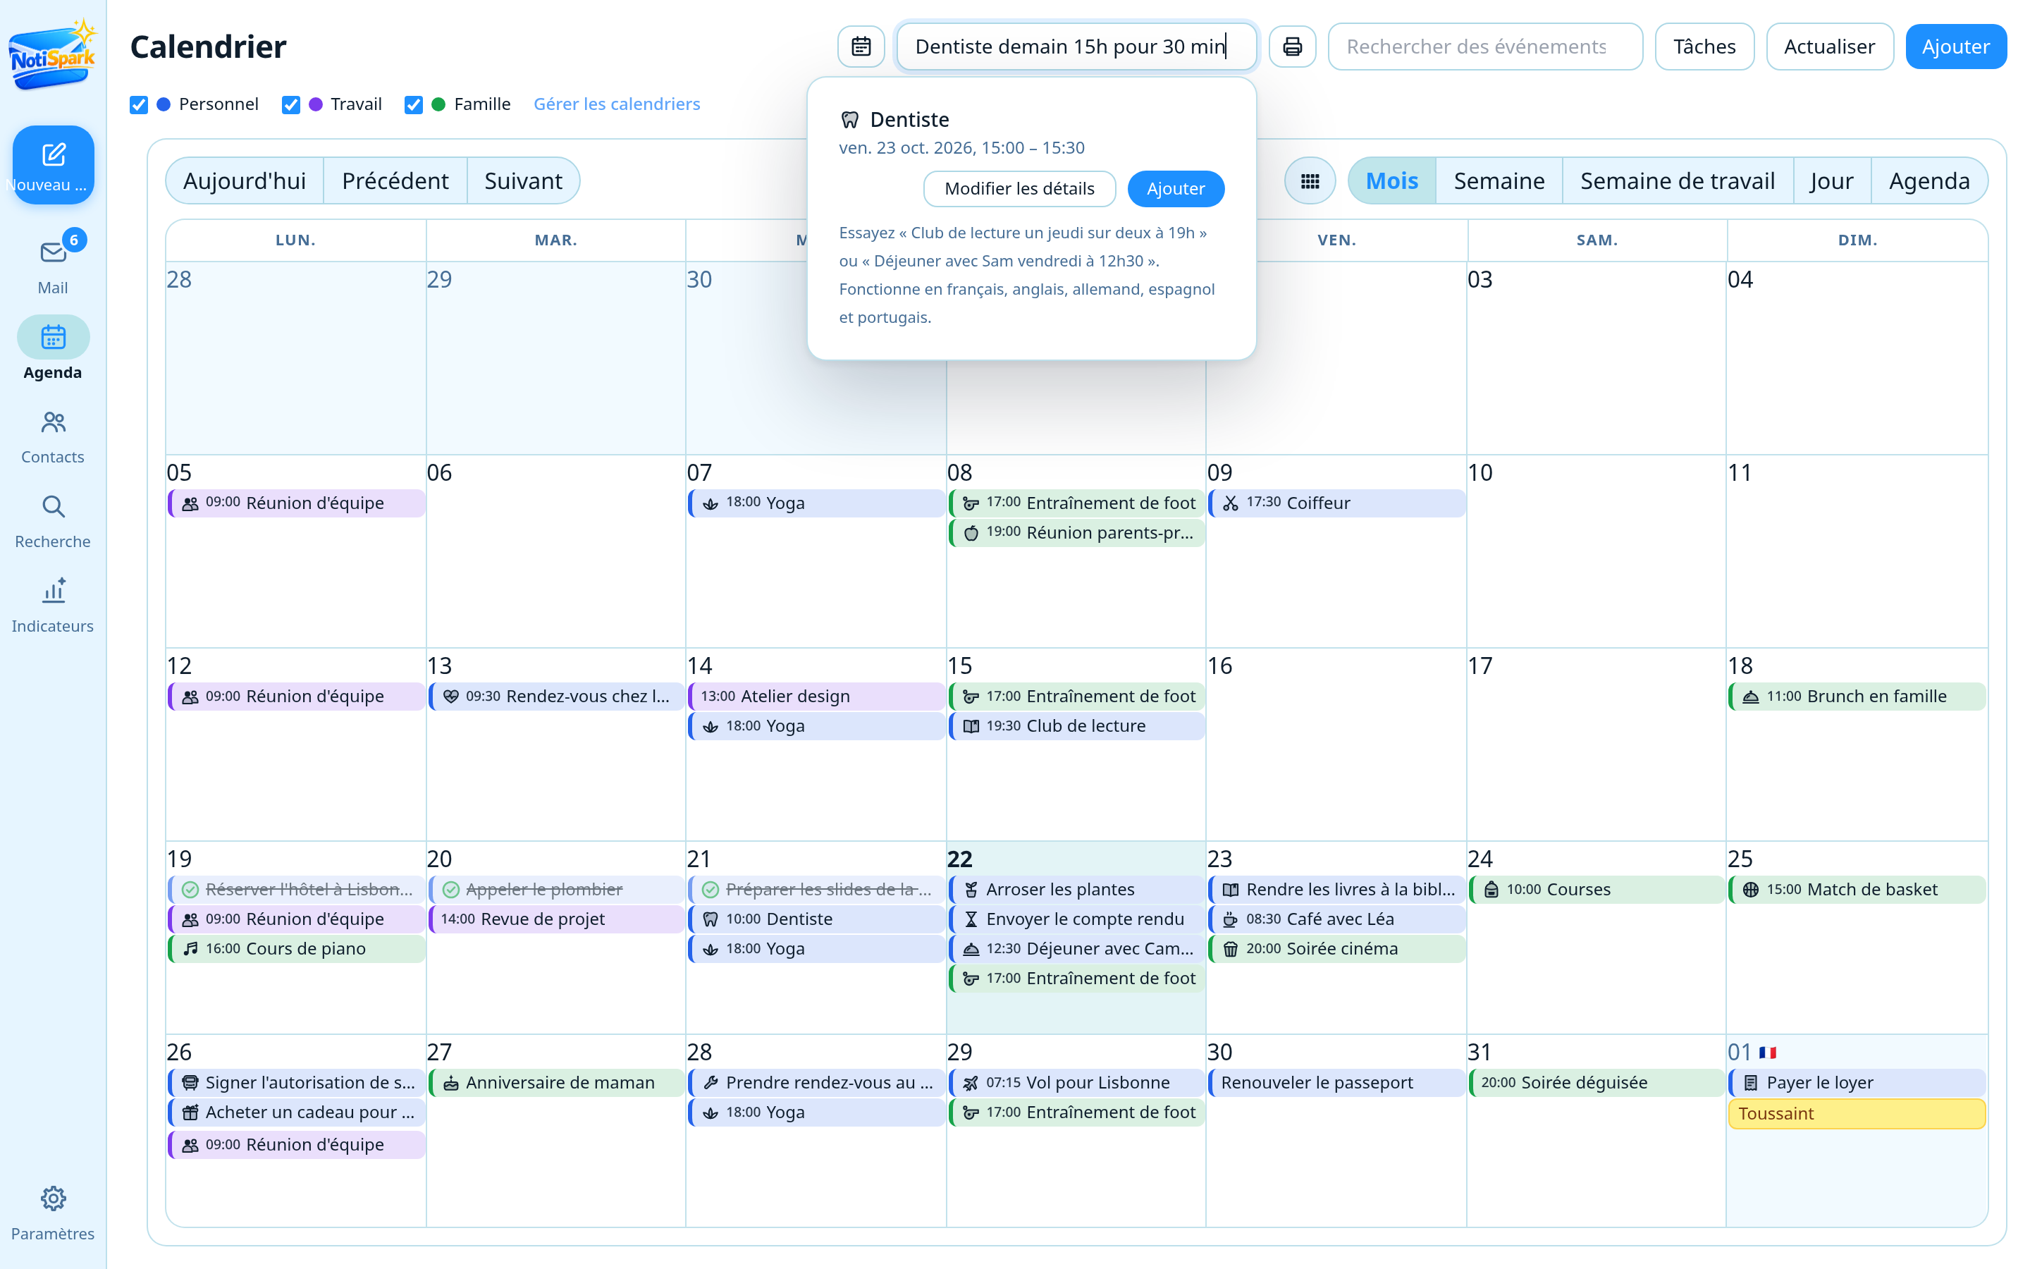
Task: Mark Réserver l'hôtel à Lisbonne task incomplete
Action: (x=190, y=890)
